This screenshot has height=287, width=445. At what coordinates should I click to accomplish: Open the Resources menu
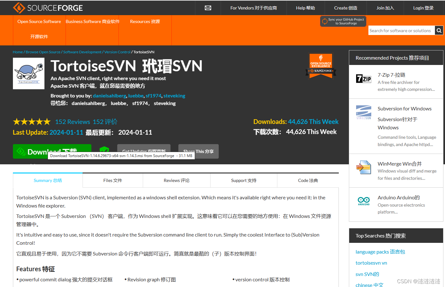pyautogui.click(x=145, y=21)
